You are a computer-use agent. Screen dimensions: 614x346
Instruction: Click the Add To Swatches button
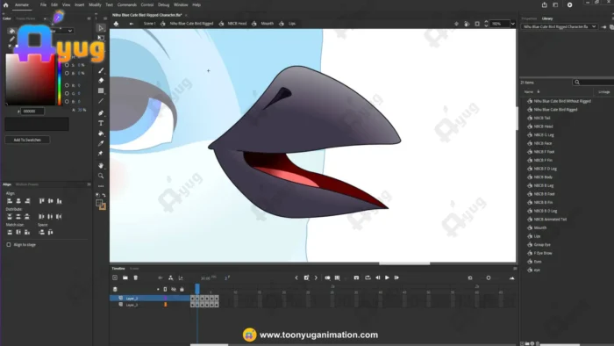(27, 140)
